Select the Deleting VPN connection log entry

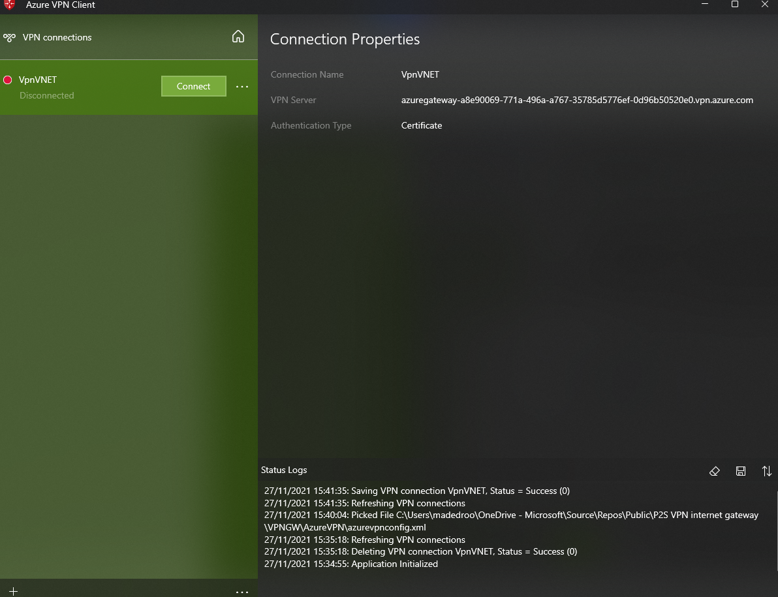point(420,551)
